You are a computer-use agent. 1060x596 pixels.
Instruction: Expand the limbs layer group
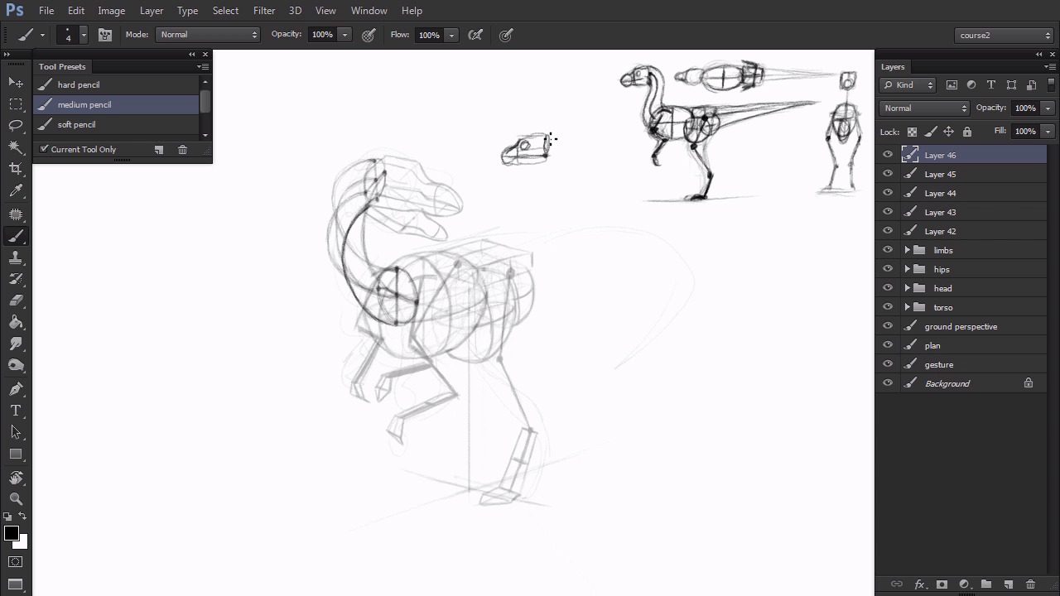[907, 250]
